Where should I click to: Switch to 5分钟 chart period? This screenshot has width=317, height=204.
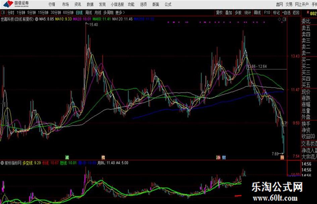point(31,12)
